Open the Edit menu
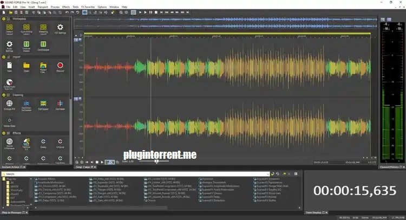The image size is (406, 220). [15, 7]
